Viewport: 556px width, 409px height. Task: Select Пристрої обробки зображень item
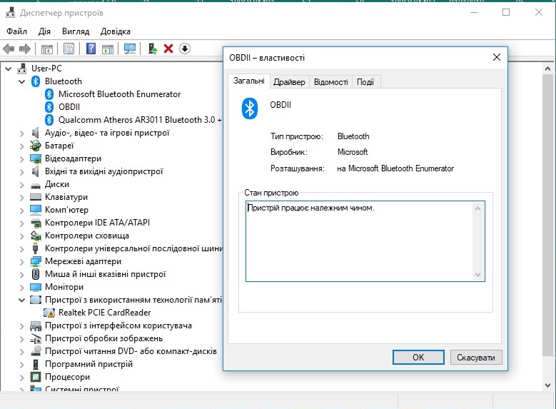coord(104,338)
